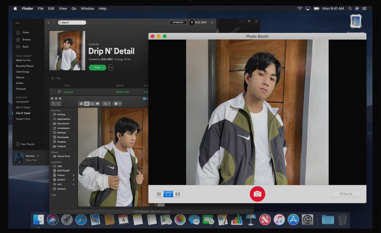Create a New Playlist in Spotify
Screen dimensions: 381x233
coord(25,144)
